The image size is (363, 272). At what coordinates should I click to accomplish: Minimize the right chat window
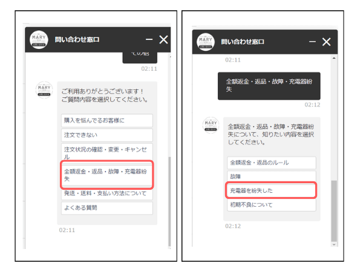313,42
